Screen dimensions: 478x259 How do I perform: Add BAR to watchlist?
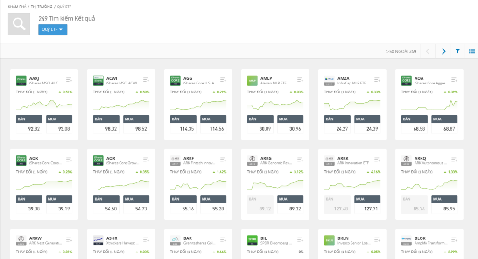(223, 240)
